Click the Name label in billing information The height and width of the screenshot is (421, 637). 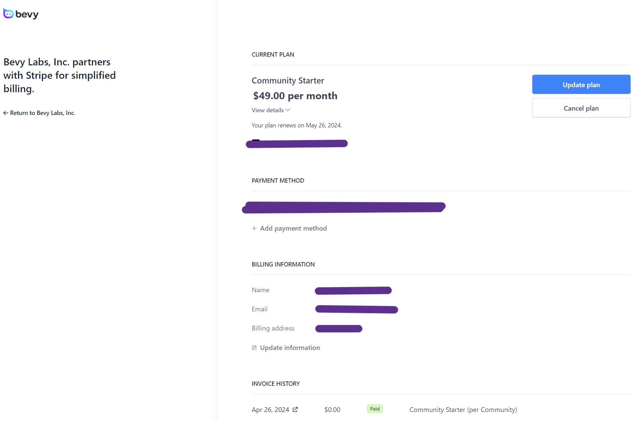(260, 290)
